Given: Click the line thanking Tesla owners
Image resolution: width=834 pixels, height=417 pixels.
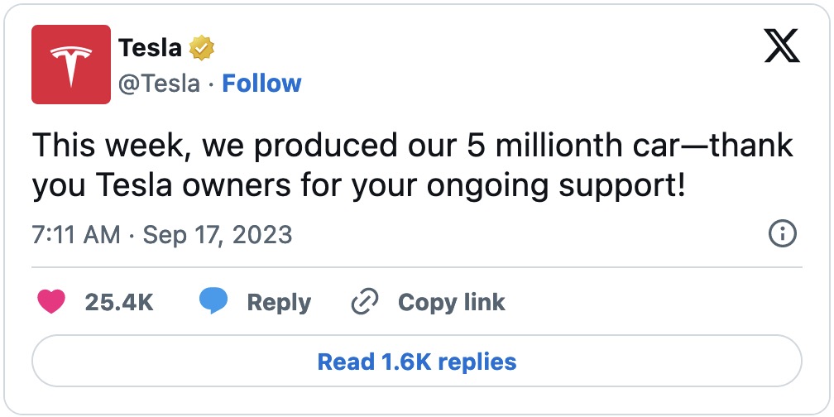Looking at the screenshot, I should (358, 185).
